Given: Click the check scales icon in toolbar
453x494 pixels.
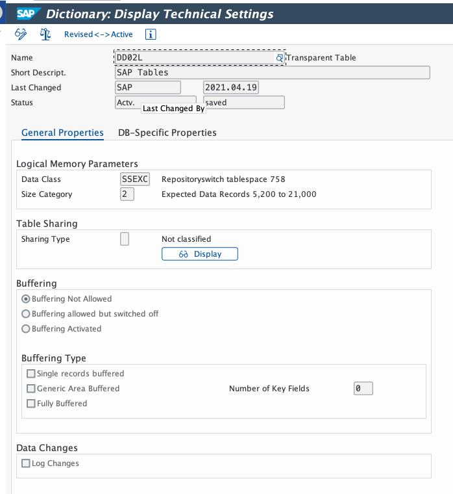Looking at the screenshot, I should [x=45, y=34].
